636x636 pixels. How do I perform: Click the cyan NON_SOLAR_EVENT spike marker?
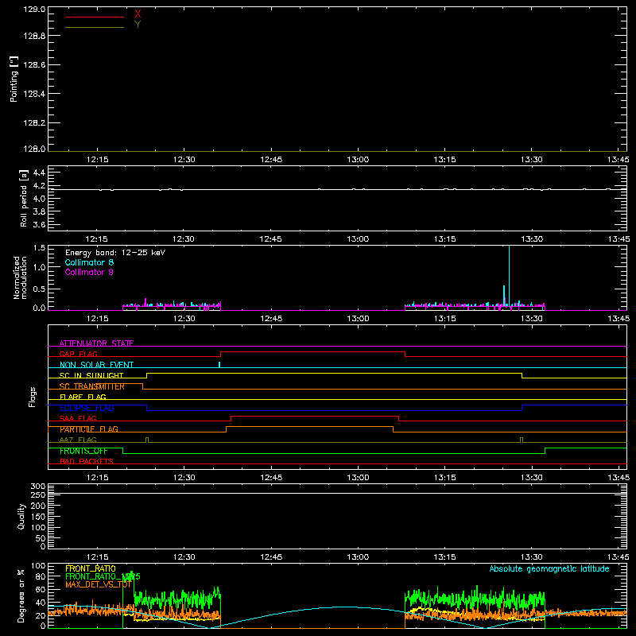(219, 365)
